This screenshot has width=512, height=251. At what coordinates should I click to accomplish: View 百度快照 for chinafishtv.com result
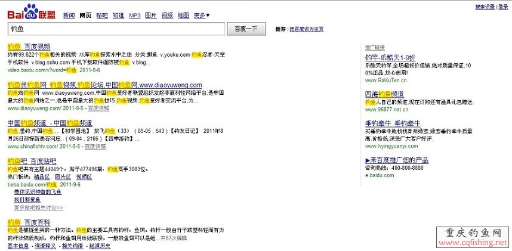pyautogui.click(x=95, y=147)
